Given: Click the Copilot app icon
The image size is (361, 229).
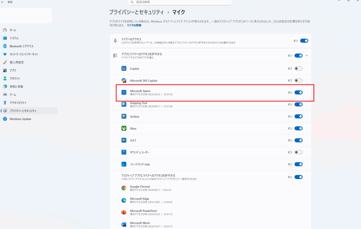Looking at the screenshot, I should (124, 68).
